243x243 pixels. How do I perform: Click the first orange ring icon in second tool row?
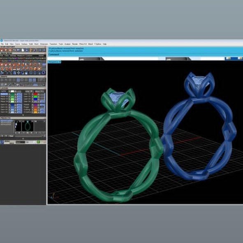2,69
